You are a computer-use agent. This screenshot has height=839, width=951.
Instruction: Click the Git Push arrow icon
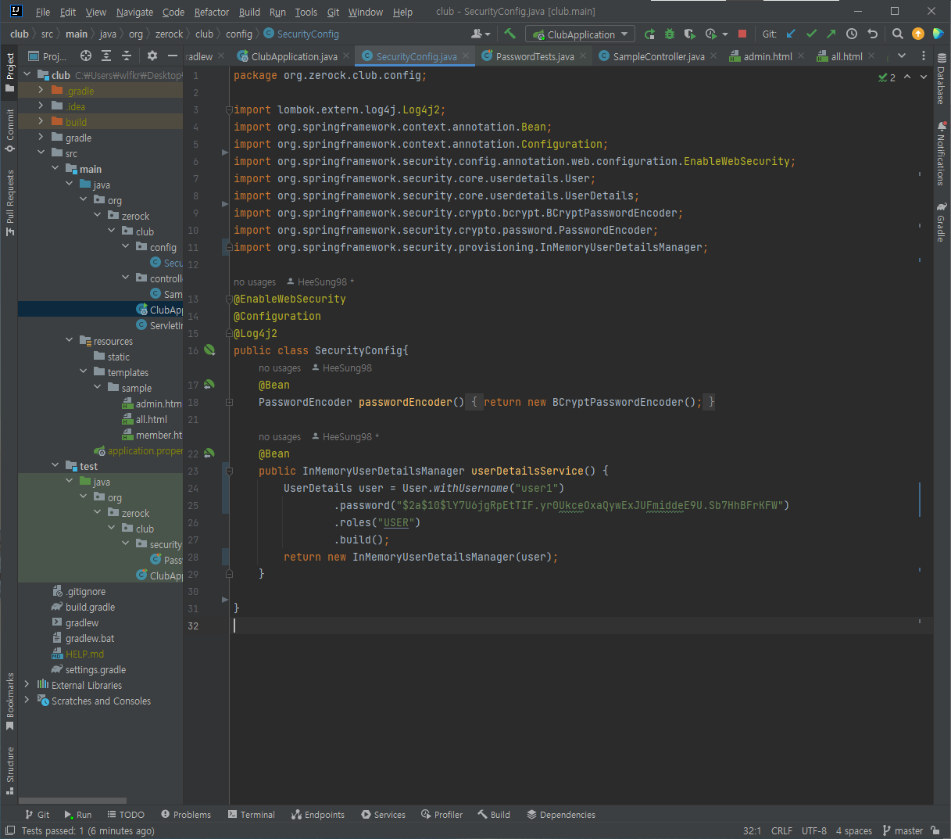[x=831, y=34]
